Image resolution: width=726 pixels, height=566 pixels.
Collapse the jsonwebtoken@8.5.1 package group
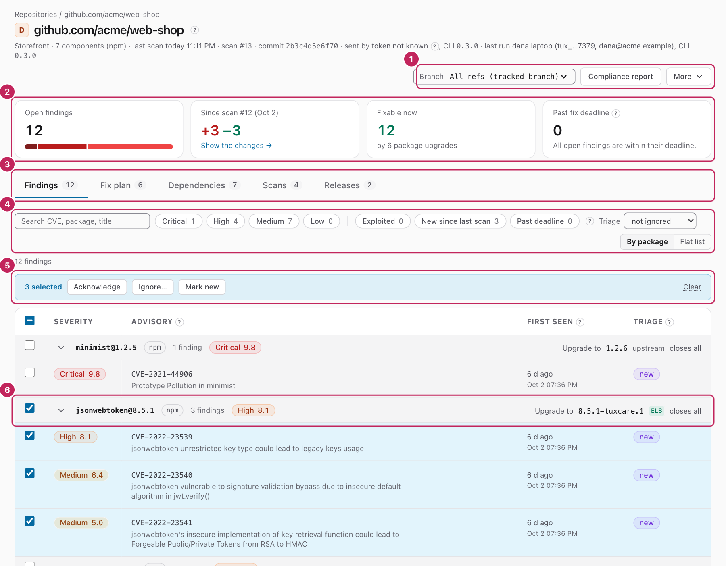point(61,410)
